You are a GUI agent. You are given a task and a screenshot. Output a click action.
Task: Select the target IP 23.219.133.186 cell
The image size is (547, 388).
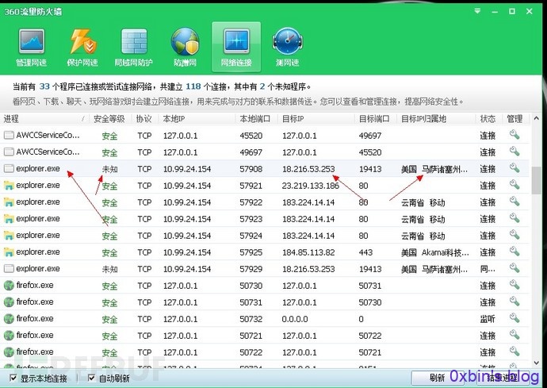(x=311, y=186)
